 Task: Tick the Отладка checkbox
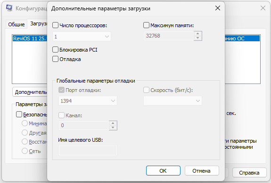point(55,59)
